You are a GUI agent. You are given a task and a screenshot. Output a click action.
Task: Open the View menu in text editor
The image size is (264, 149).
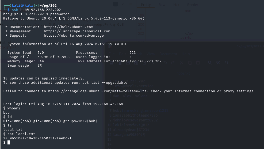coord(151,54)
